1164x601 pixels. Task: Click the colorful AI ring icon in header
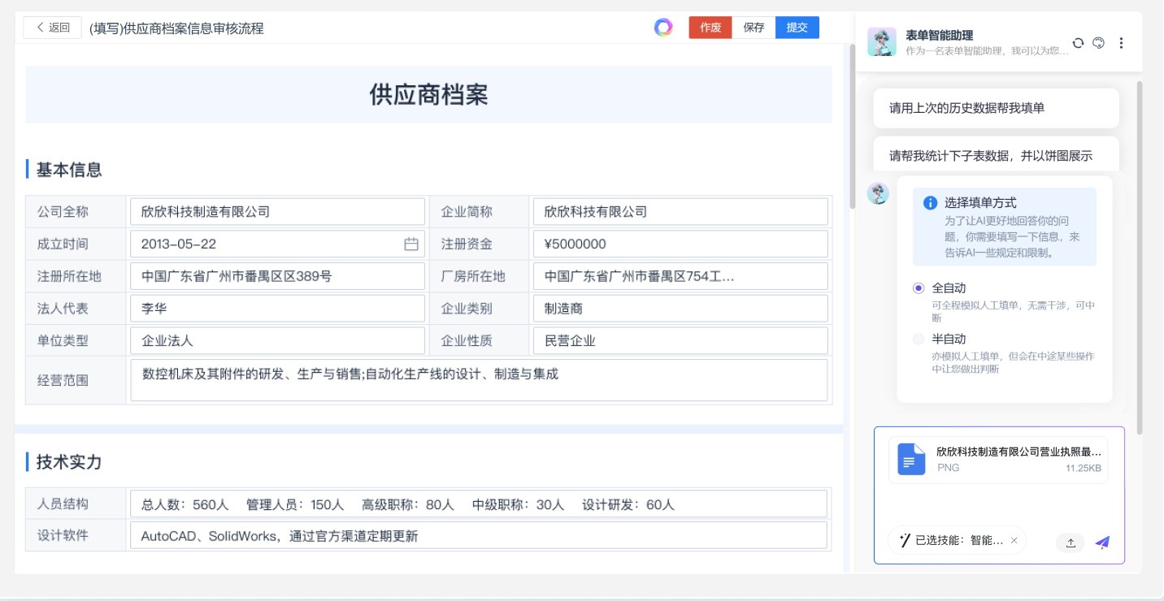[x=663, y=28]
